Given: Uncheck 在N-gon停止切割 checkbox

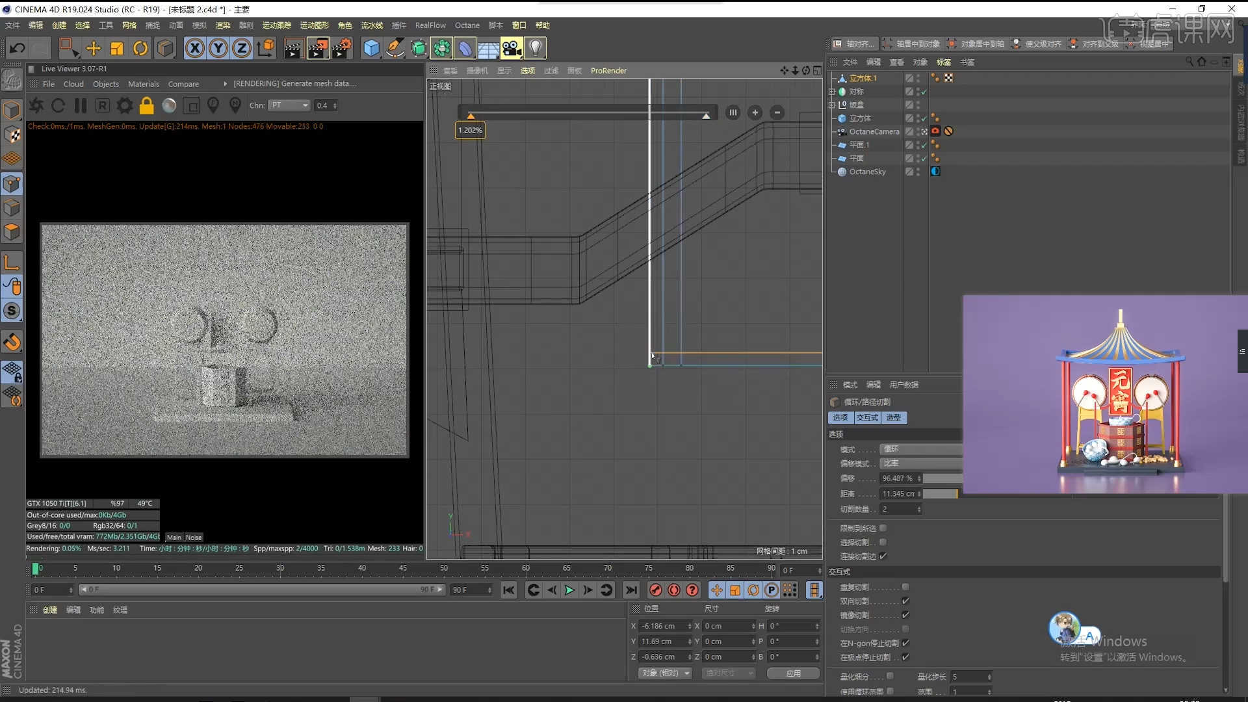Looking at the screenshot, I should tap(905, 643).
